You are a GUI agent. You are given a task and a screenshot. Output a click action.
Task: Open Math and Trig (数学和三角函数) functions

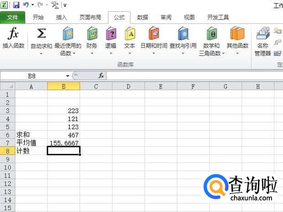(212, 35)
